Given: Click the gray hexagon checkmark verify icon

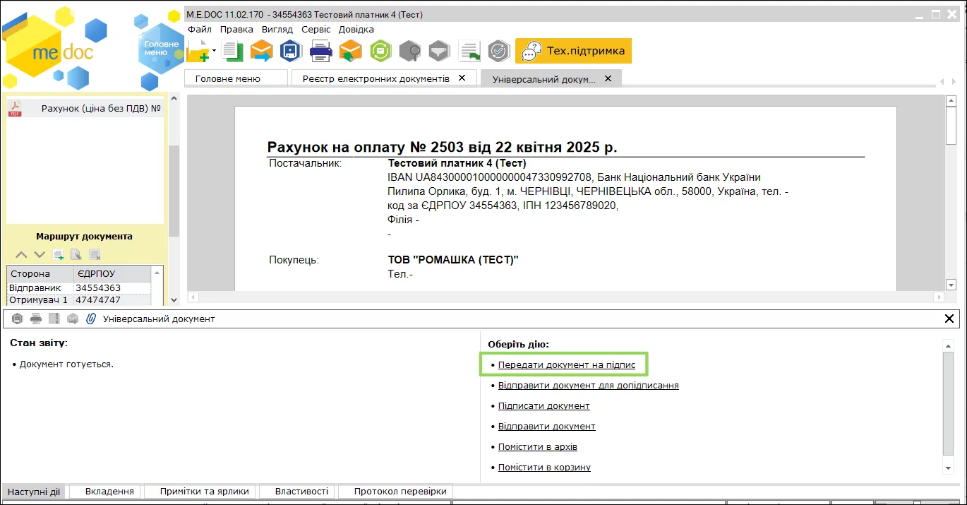Looking at the screenshot, I should [x=499, y=51].
